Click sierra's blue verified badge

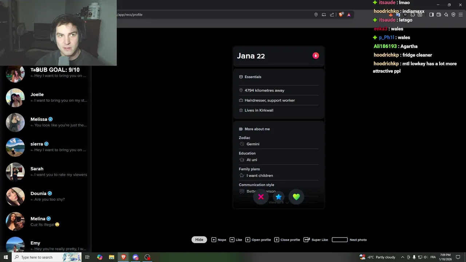(46, 144)
